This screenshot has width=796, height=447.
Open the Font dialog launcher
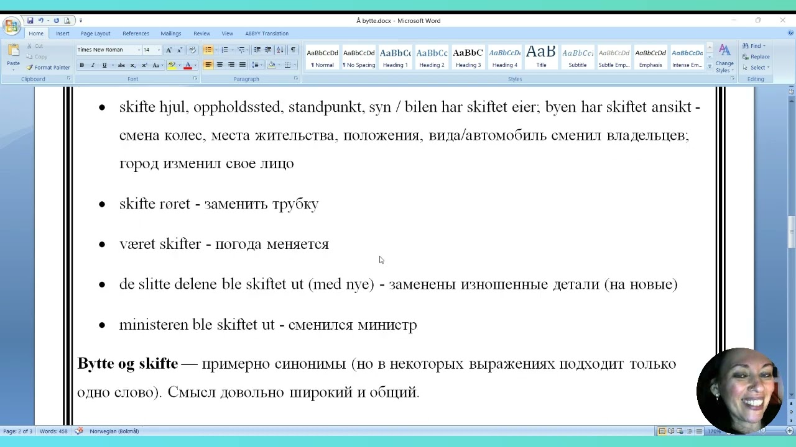point(195,79)
